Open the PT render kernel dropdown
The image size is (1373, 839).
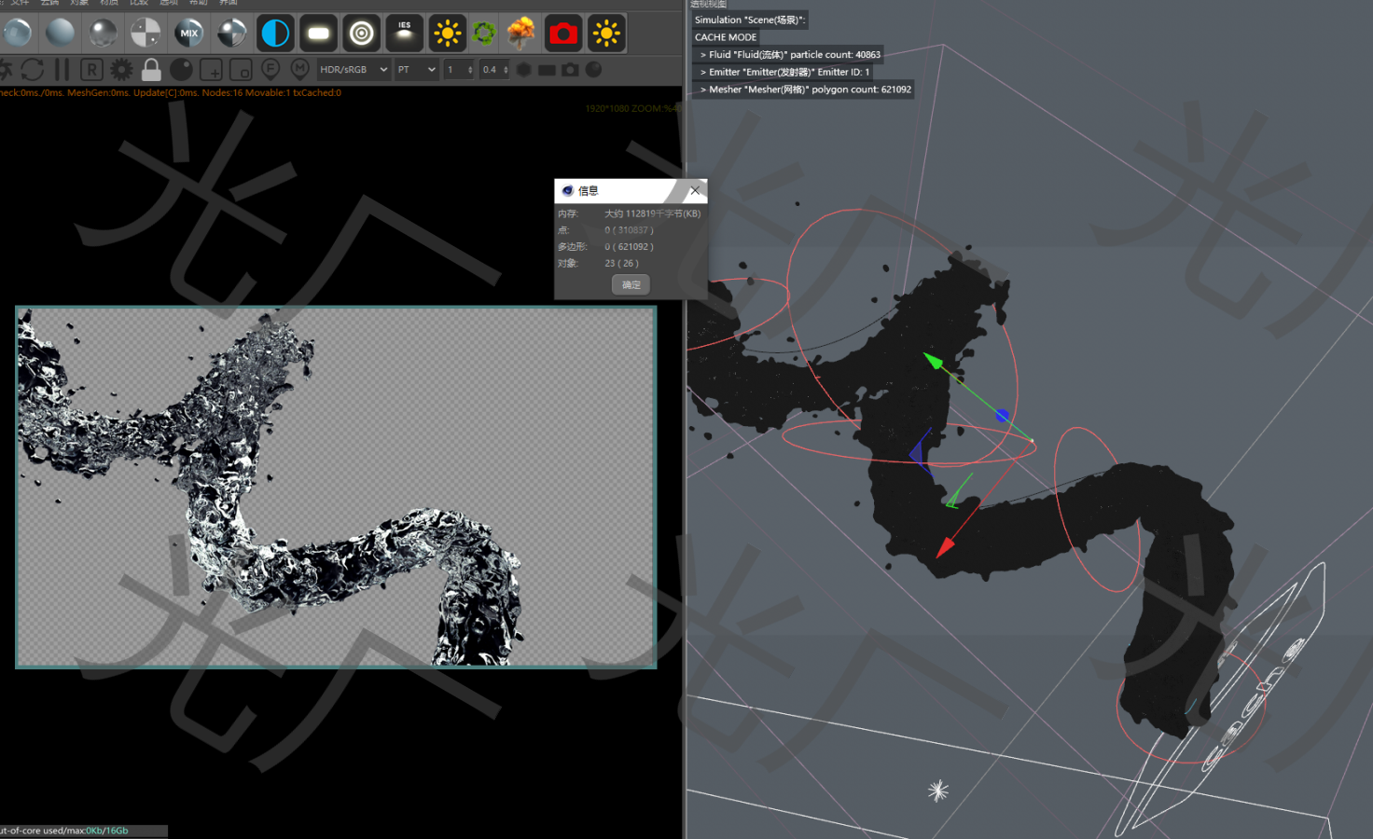point(416,68)
